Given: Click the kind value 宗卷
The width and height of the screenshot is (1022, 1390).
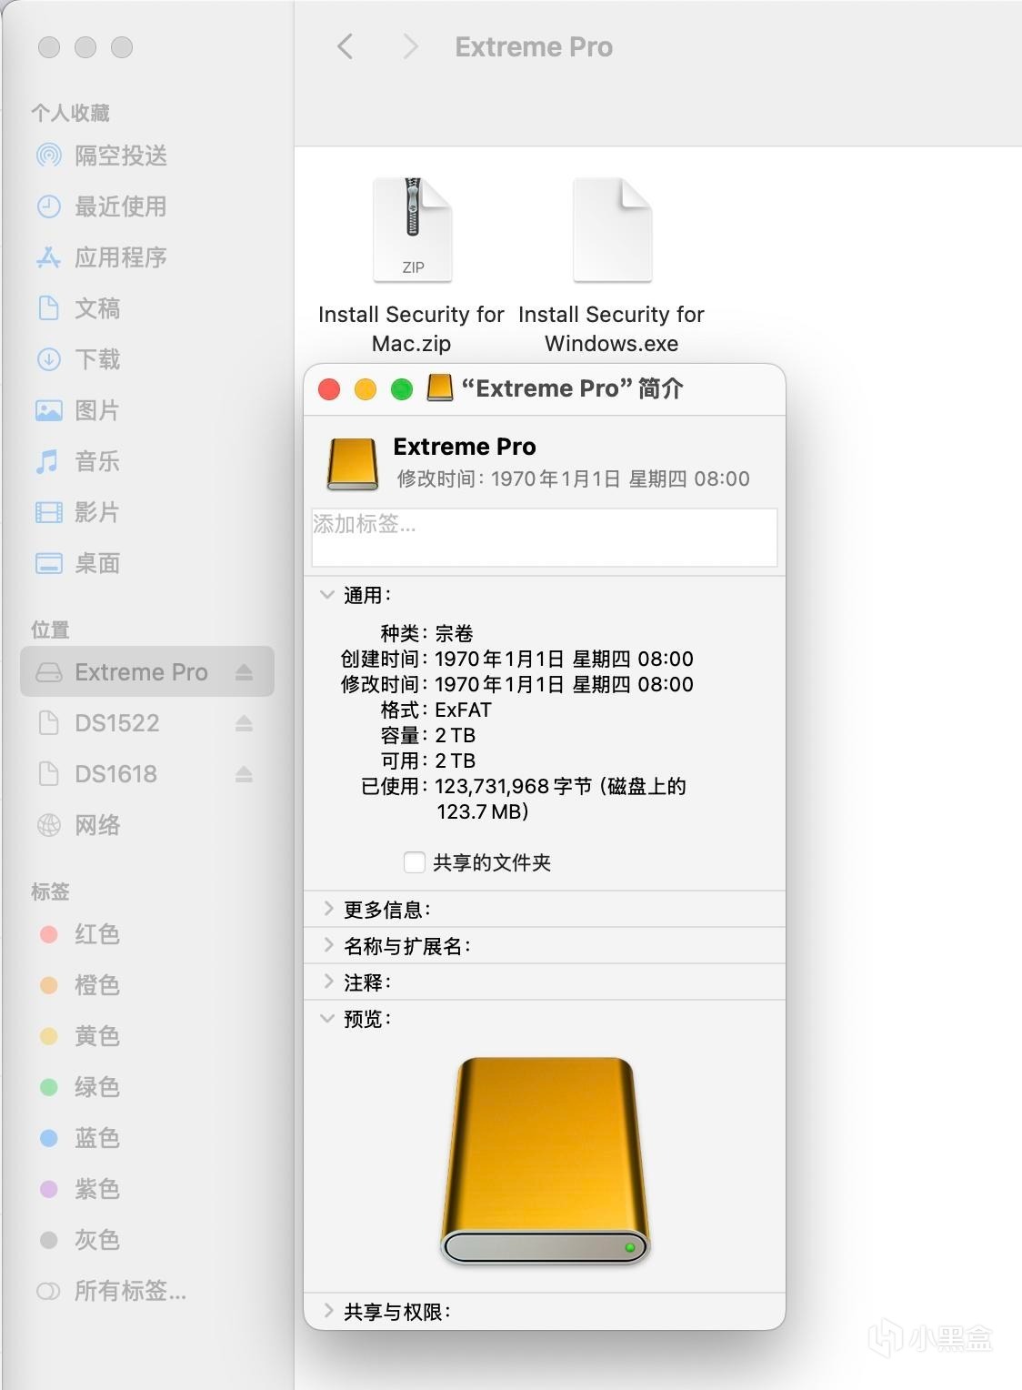Looking at the screenshot, I should 454,633.
